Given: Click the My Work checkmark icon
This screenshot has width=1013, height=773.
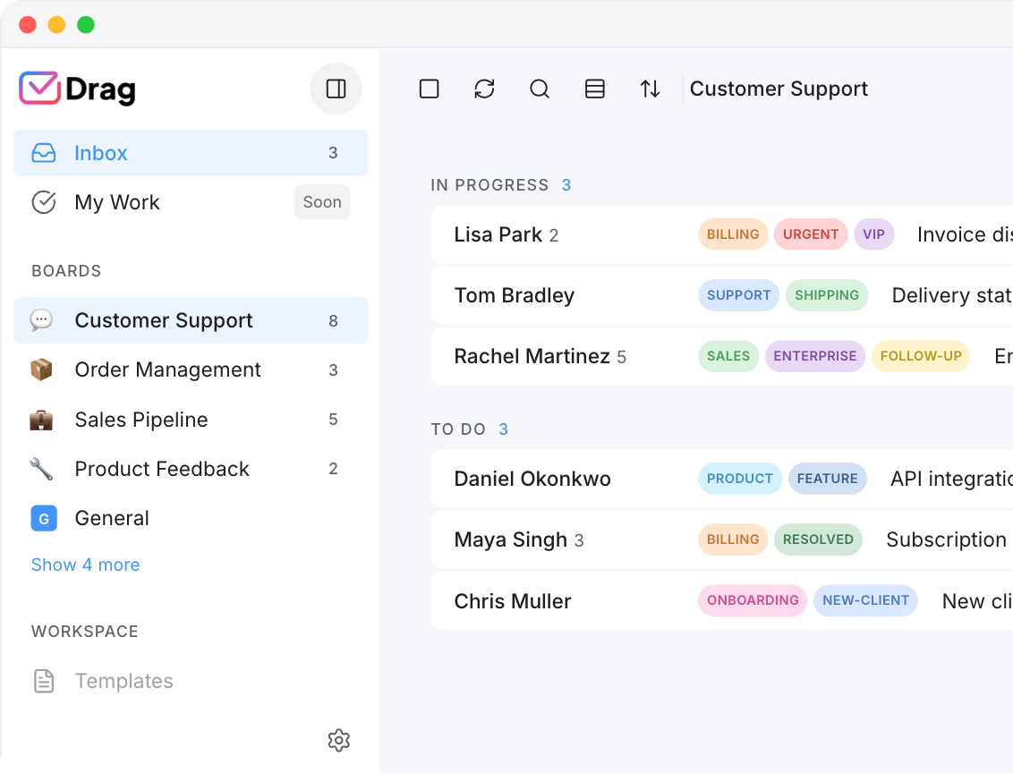Looking at the screenshot, I should click(43, 202).
